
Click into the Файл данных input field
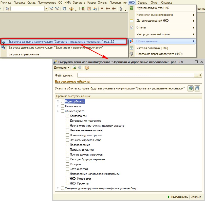pyautogui.click(x=136, y=75)
